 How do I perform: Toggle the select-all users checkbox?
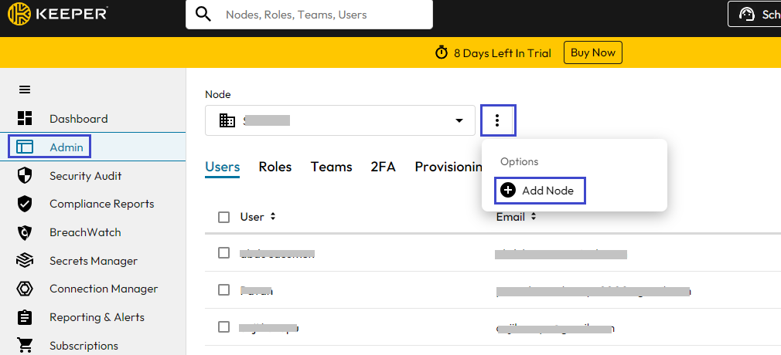(224, 218)
